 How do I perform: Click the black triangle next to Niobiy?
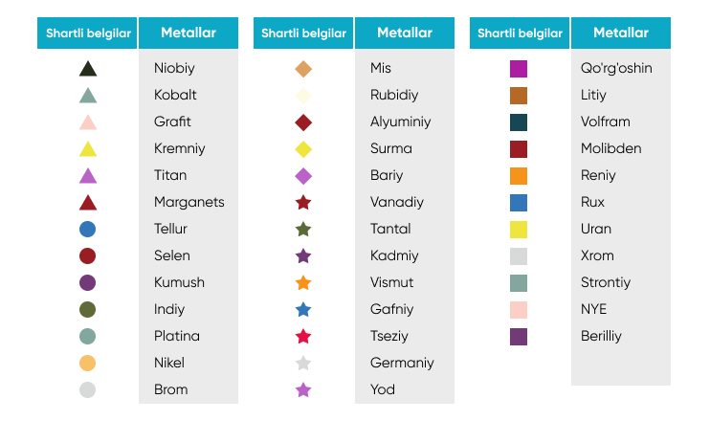coord(88,69)
